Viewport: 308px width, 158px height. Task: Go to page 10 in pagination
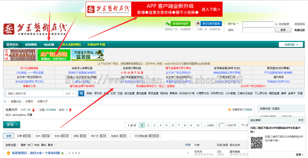pyautogui.click(x=198, y=125)
